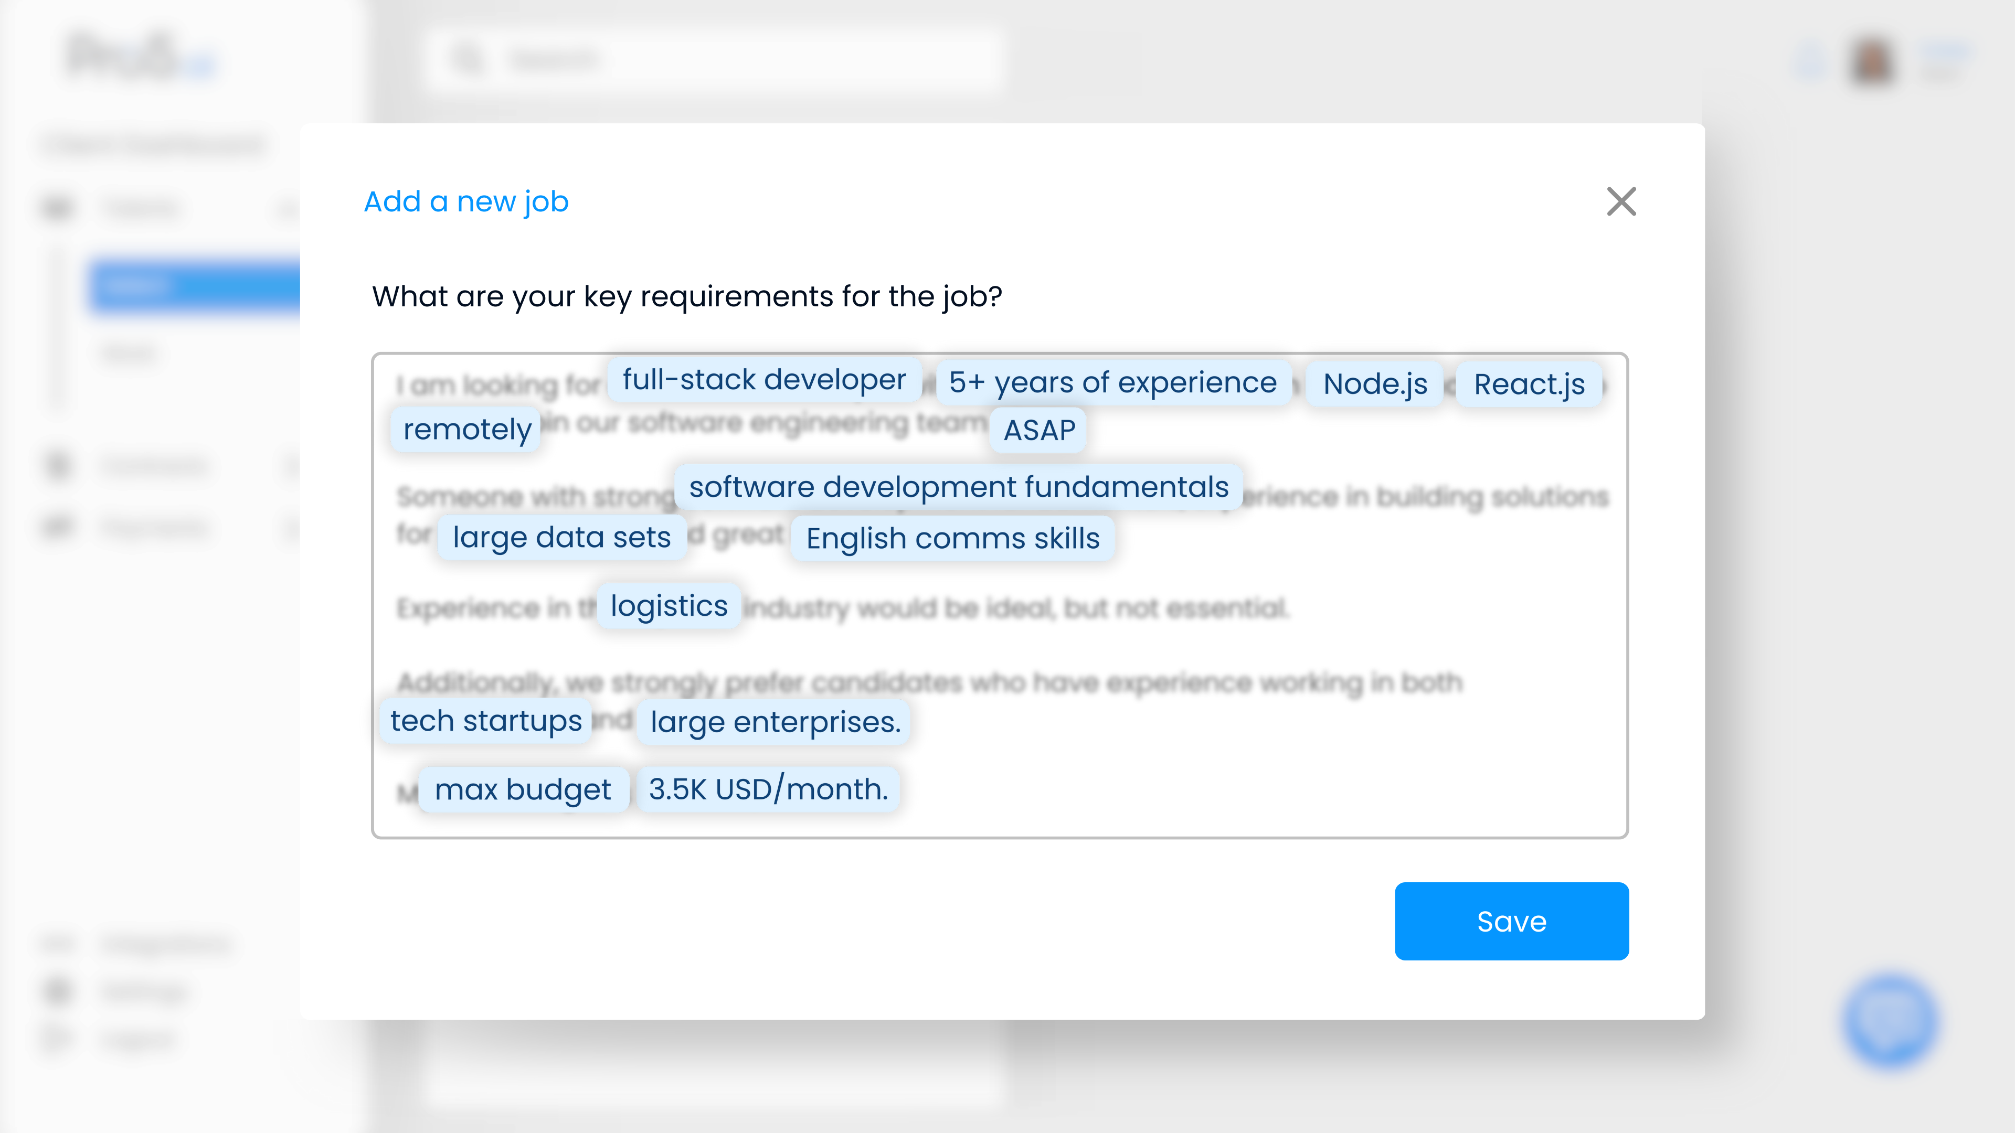Close the Add a new job dialog
The height and width of the screenshot is (1133, 2015).
1621,201
